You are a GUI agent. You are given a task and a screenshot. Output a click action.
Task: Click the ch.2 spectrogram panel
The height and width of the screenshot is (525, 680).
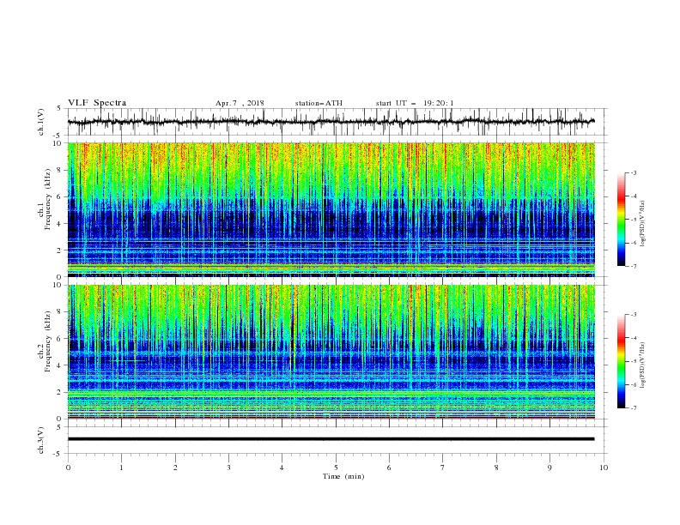pyautogui.click(x=331, y=352)
